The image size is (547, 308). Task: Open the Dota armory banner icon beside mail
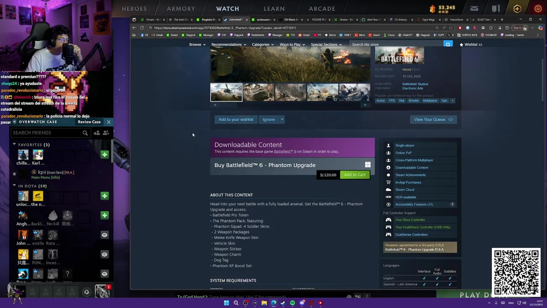click(x=496, y=9)
